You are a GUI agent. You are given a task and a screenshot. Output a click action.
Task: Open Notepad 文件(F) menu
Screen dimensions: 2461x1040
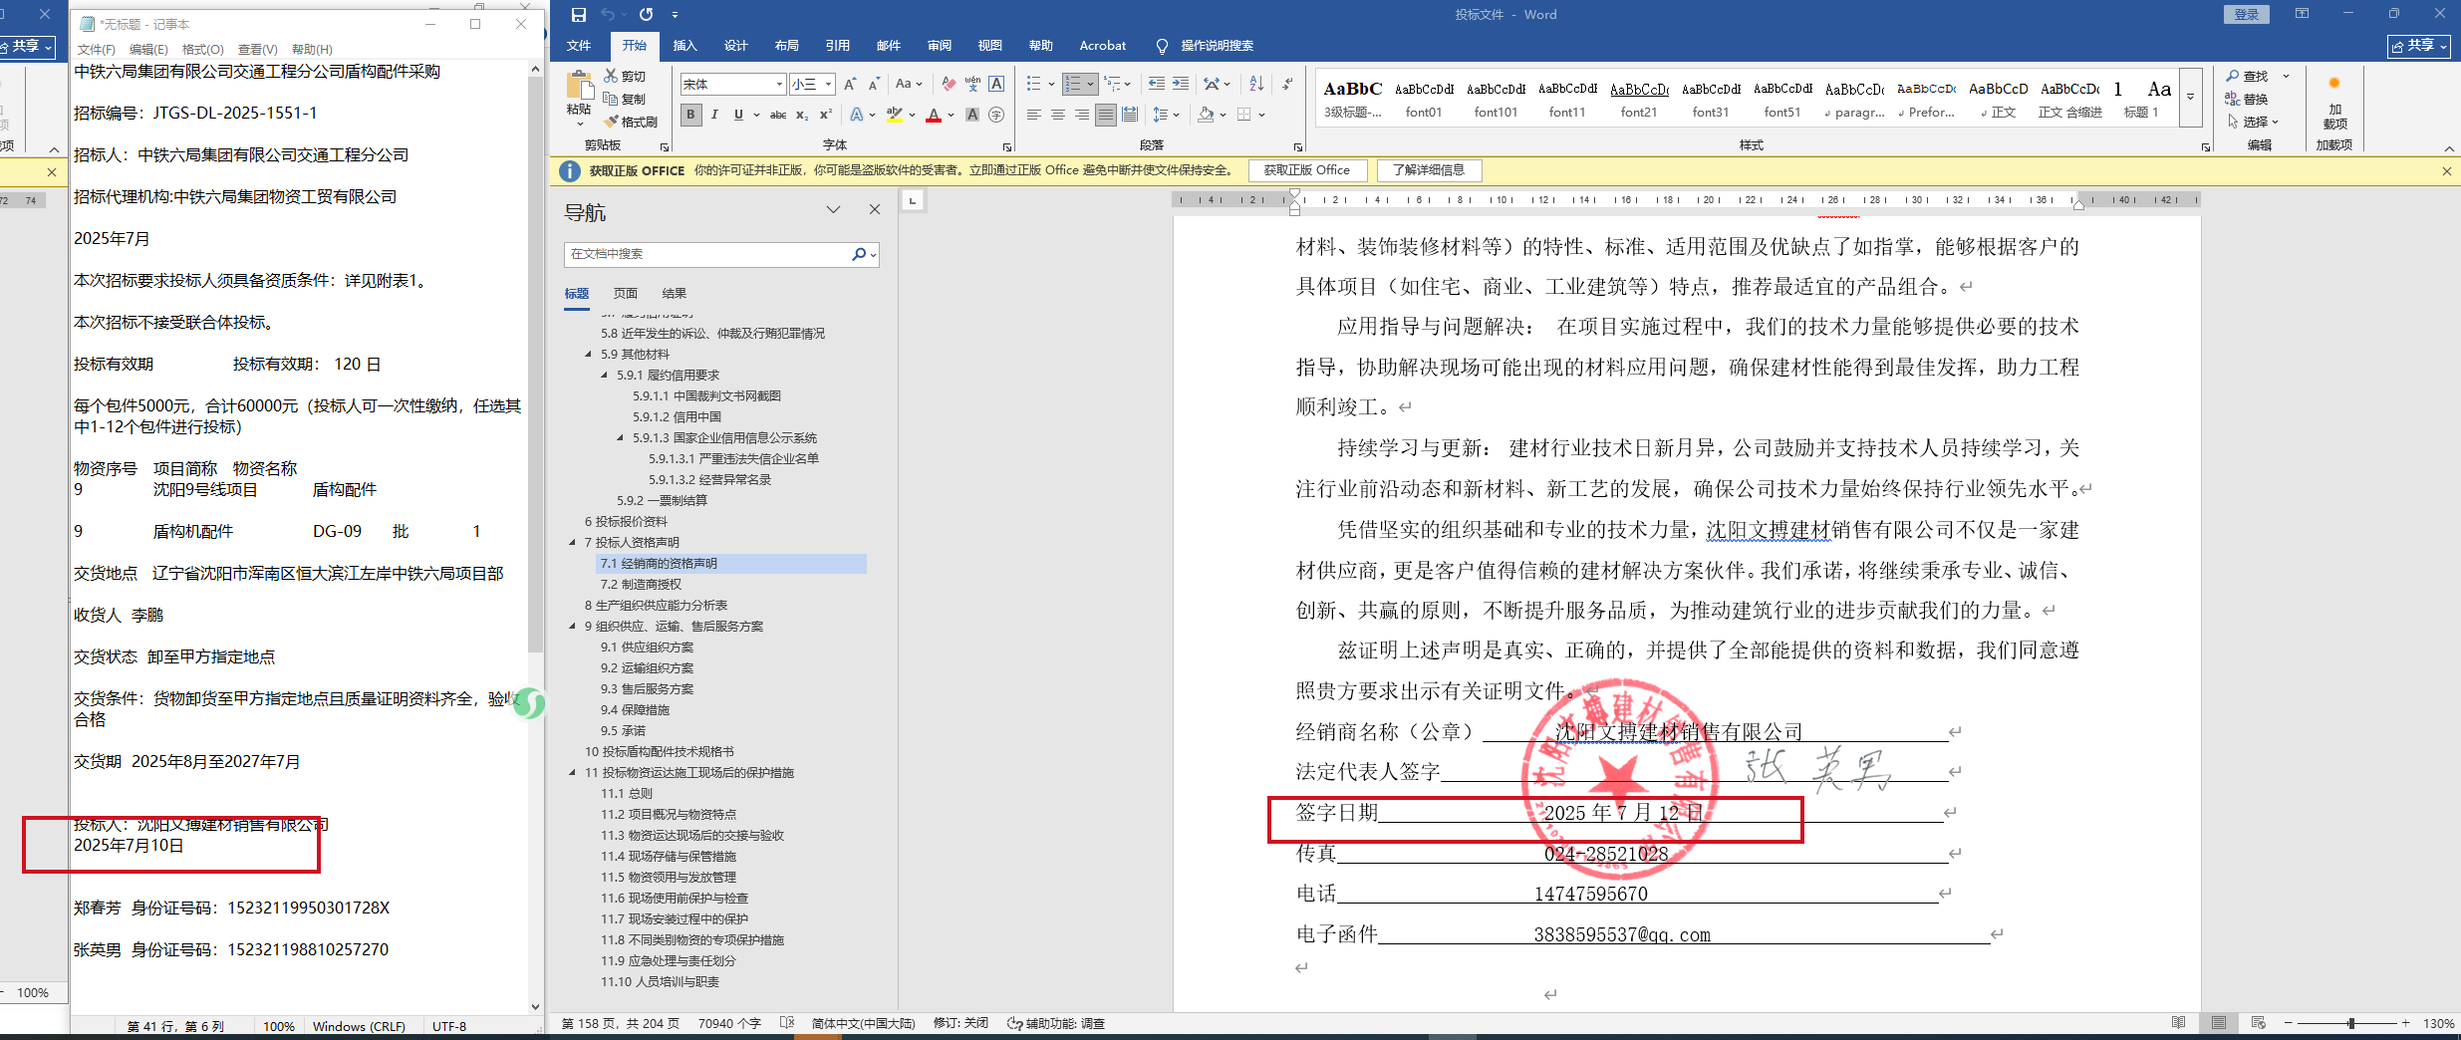click(97, 50)
